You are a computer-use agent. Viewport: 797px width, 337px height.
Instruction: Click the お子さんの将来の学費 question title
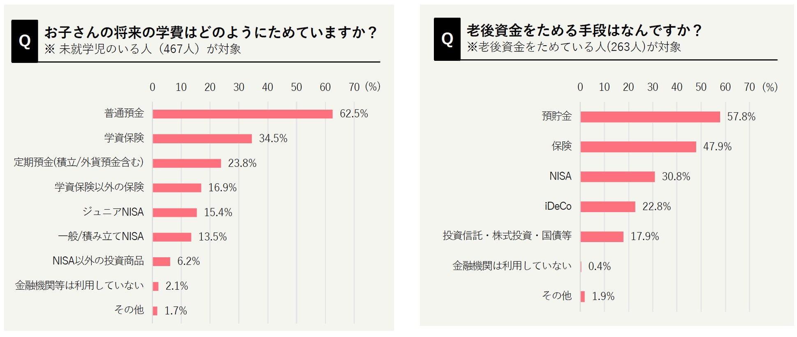(210, 32)
